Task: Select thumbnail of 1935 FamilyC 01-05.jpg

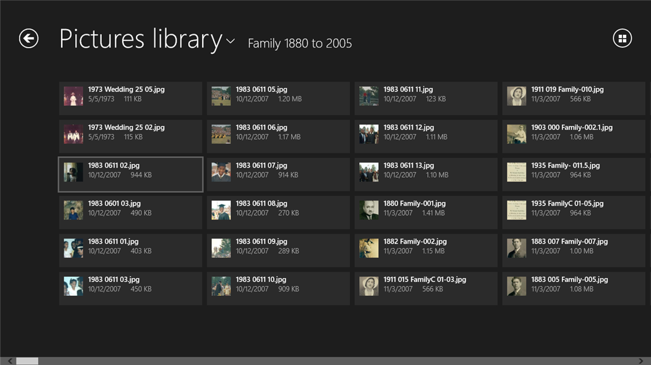Action: [x=516, y=210]
